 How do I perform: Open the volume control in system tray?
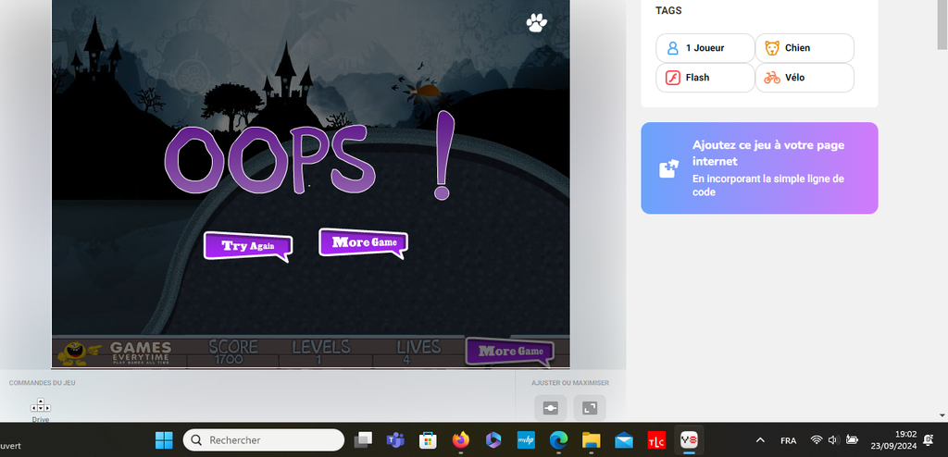834,440
